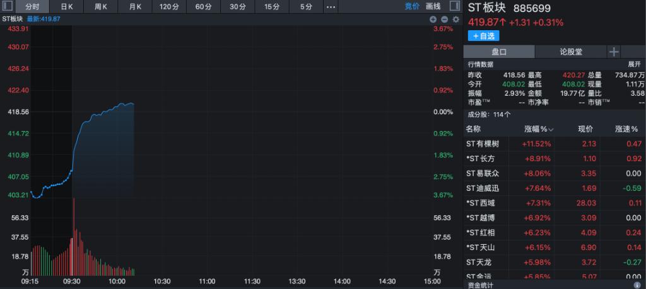Viewport: 646px width, 289px height.
Task: Click the 09:30 time axis marker
Action: [72, 281]
